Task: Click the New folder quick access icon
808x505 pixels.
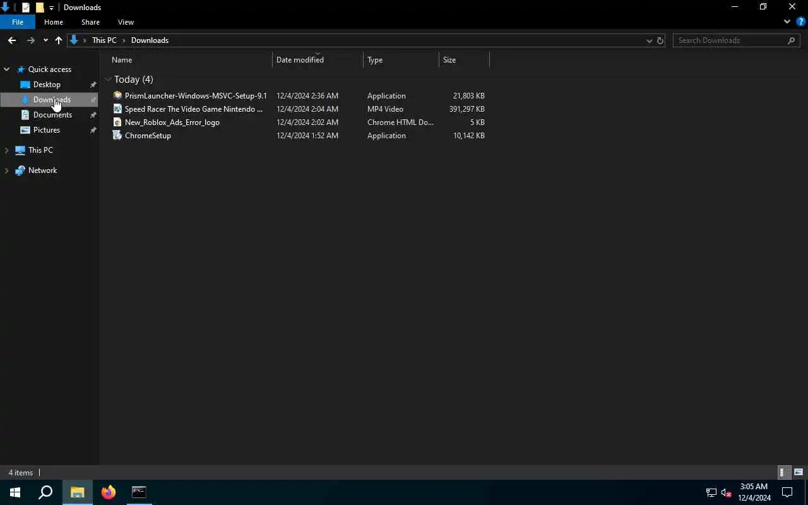Action: pos(39,8)
